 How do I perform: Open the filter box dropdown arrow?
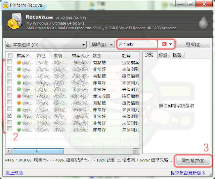(x=171, y=44)
